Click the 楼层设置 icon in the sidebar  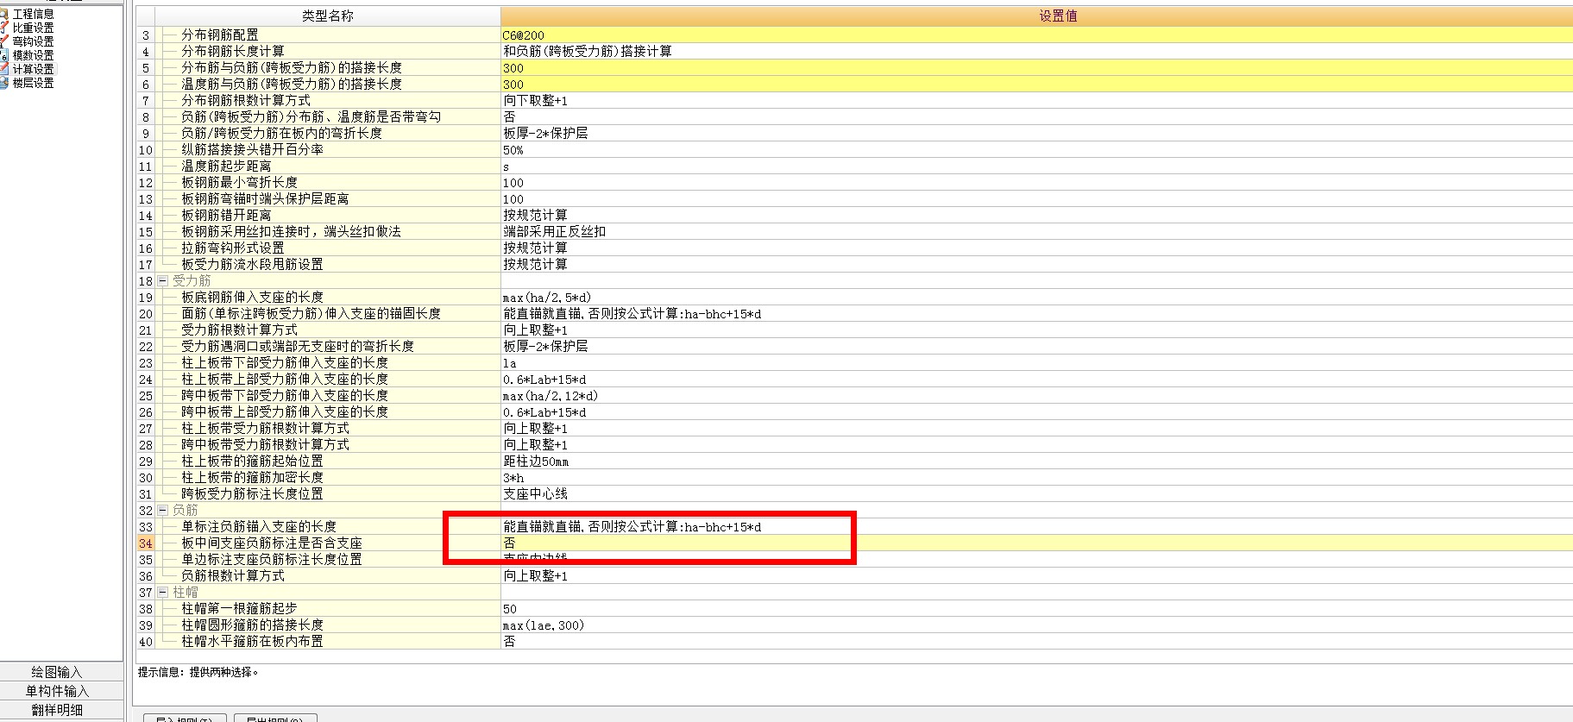pos(4,83)
